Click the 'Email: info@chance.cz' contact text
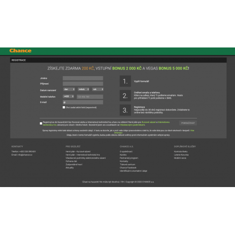The height and width of the screenshot is (235, 235). click(x=22, y=155)
